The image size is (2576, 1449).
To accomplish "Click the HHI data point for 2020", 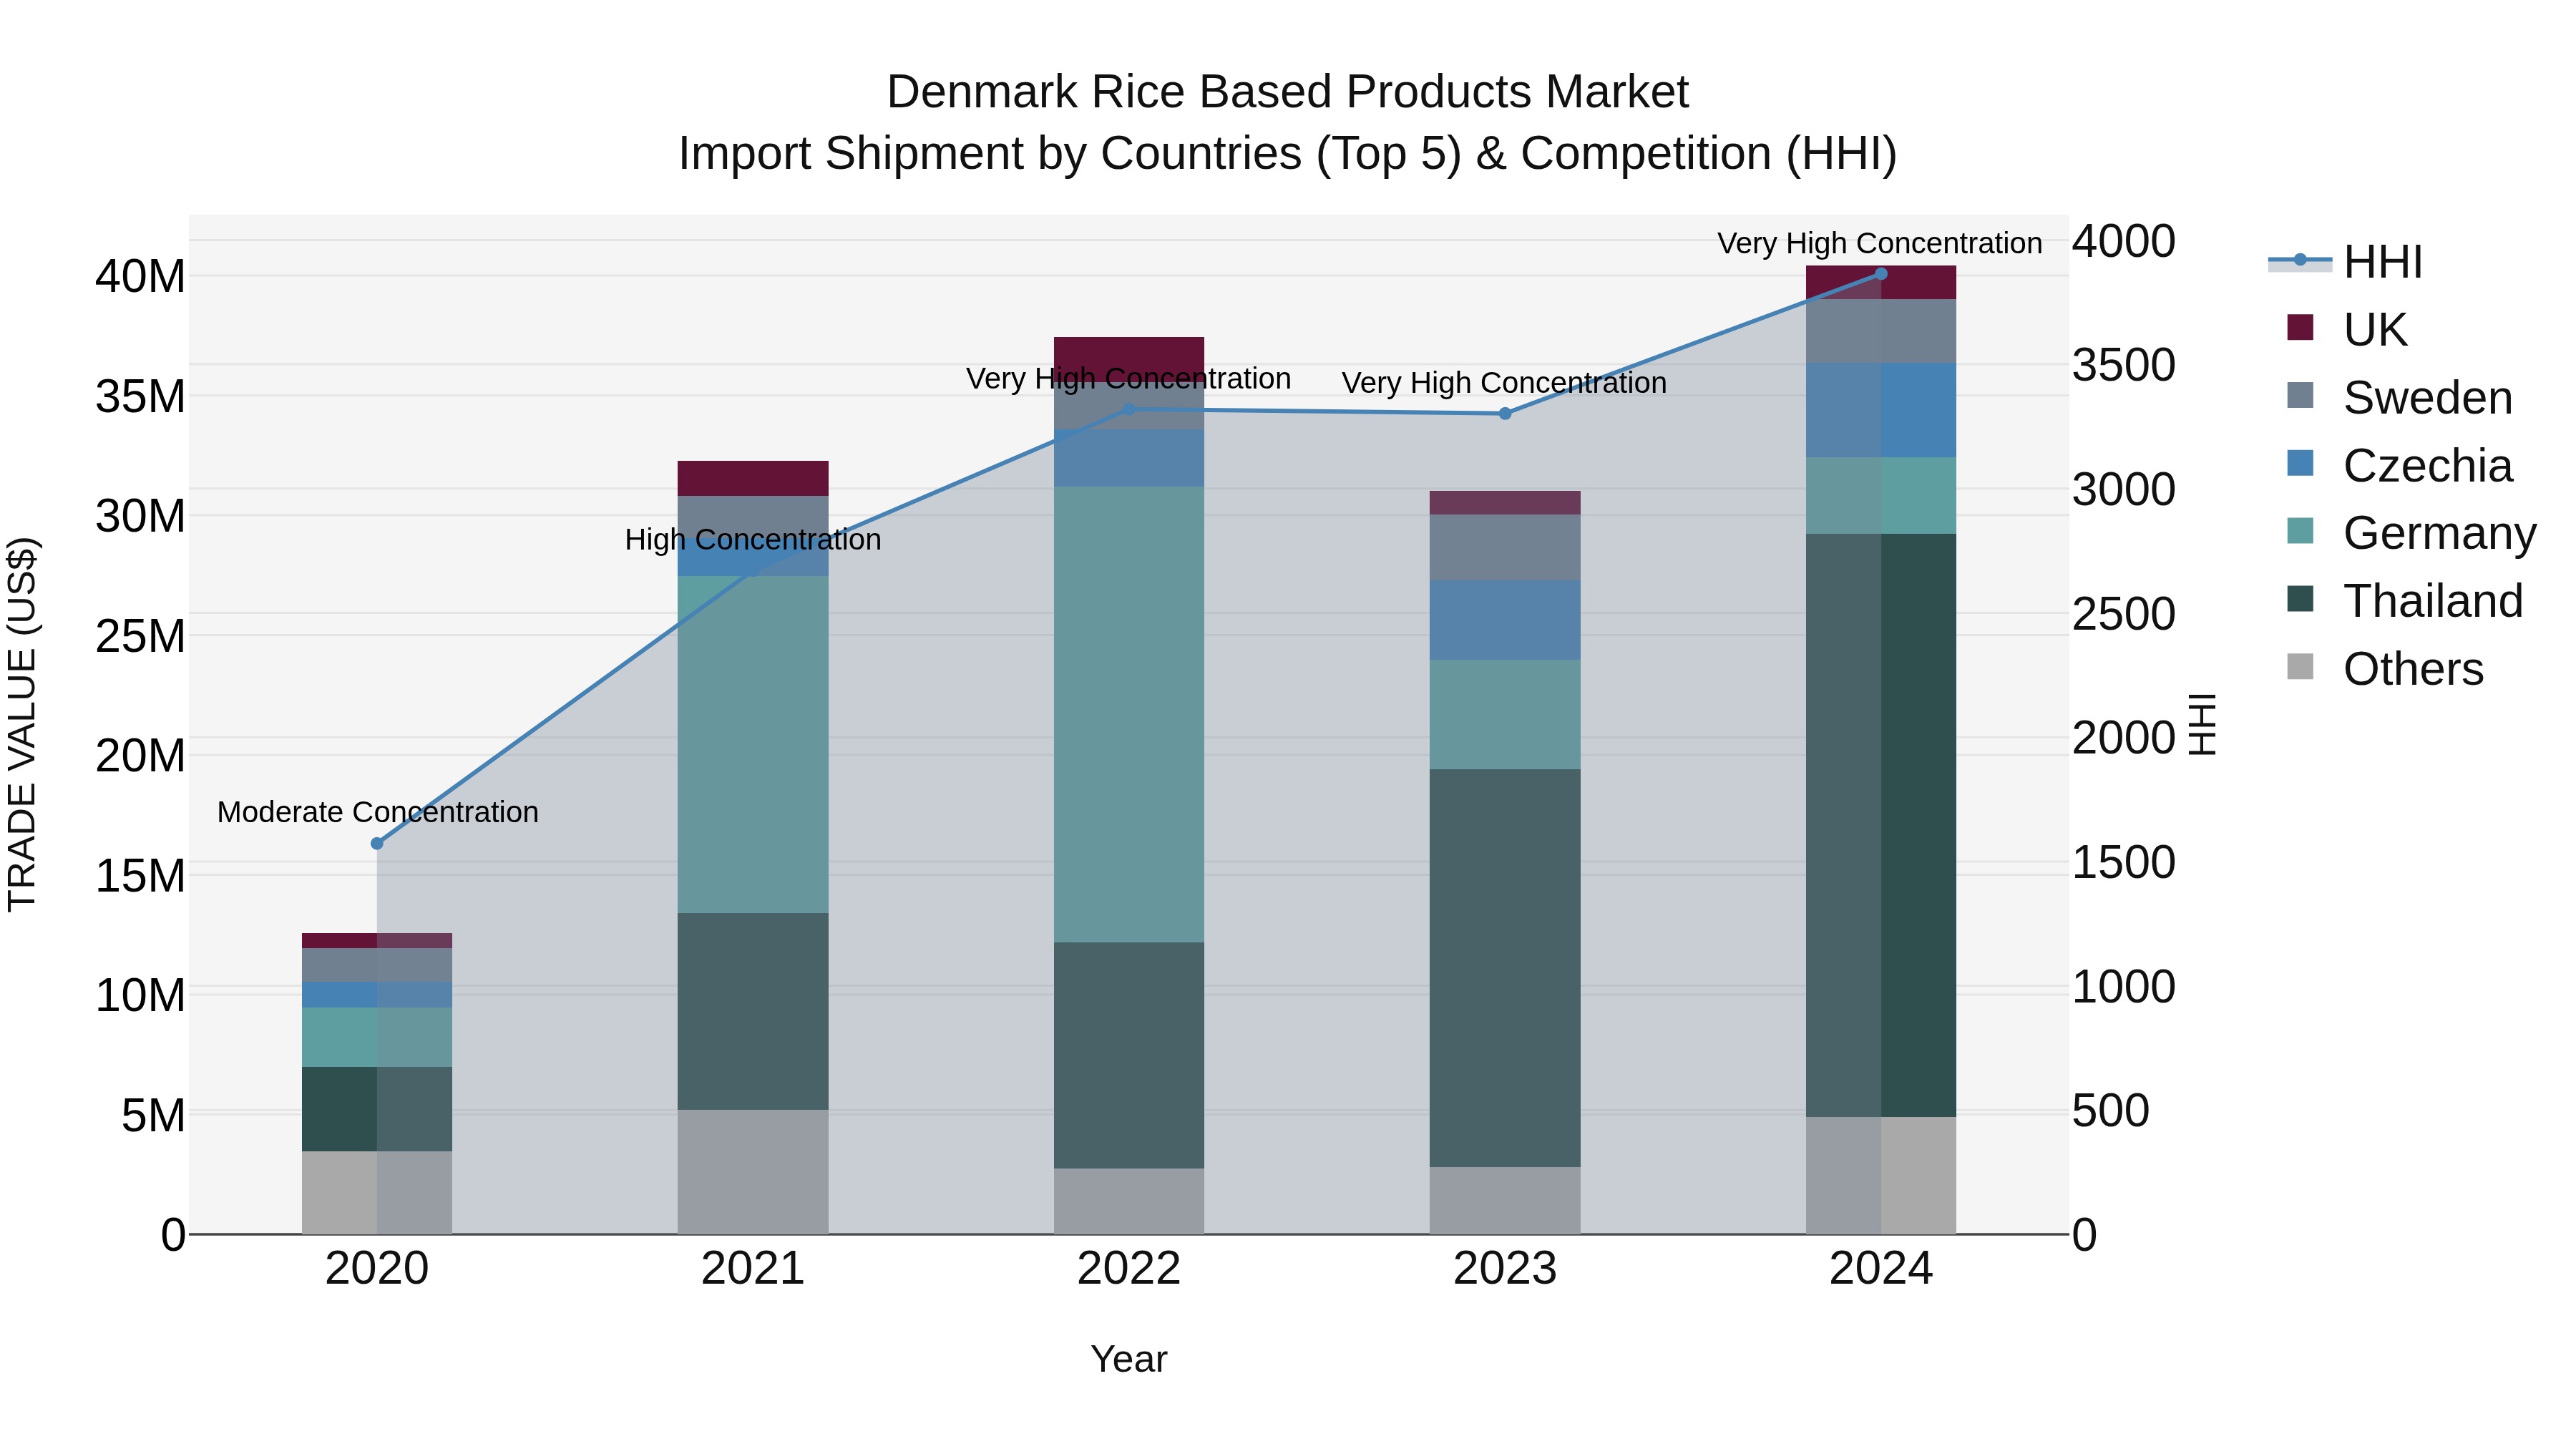I will coord(377,844).
